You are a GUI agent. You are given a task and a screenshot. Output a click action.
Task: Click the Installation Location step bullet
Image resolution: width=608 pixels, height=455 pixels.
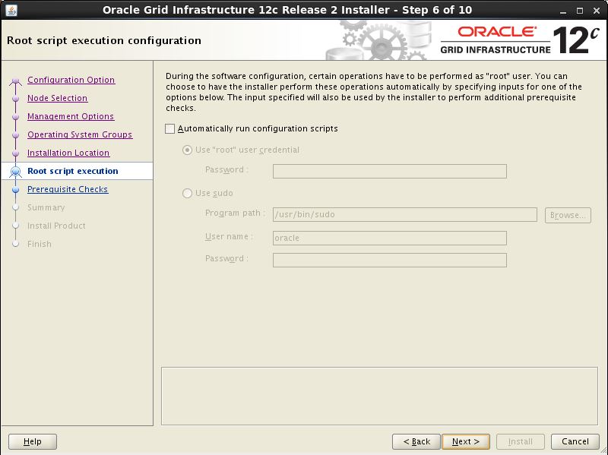click(x=15, y=153)
